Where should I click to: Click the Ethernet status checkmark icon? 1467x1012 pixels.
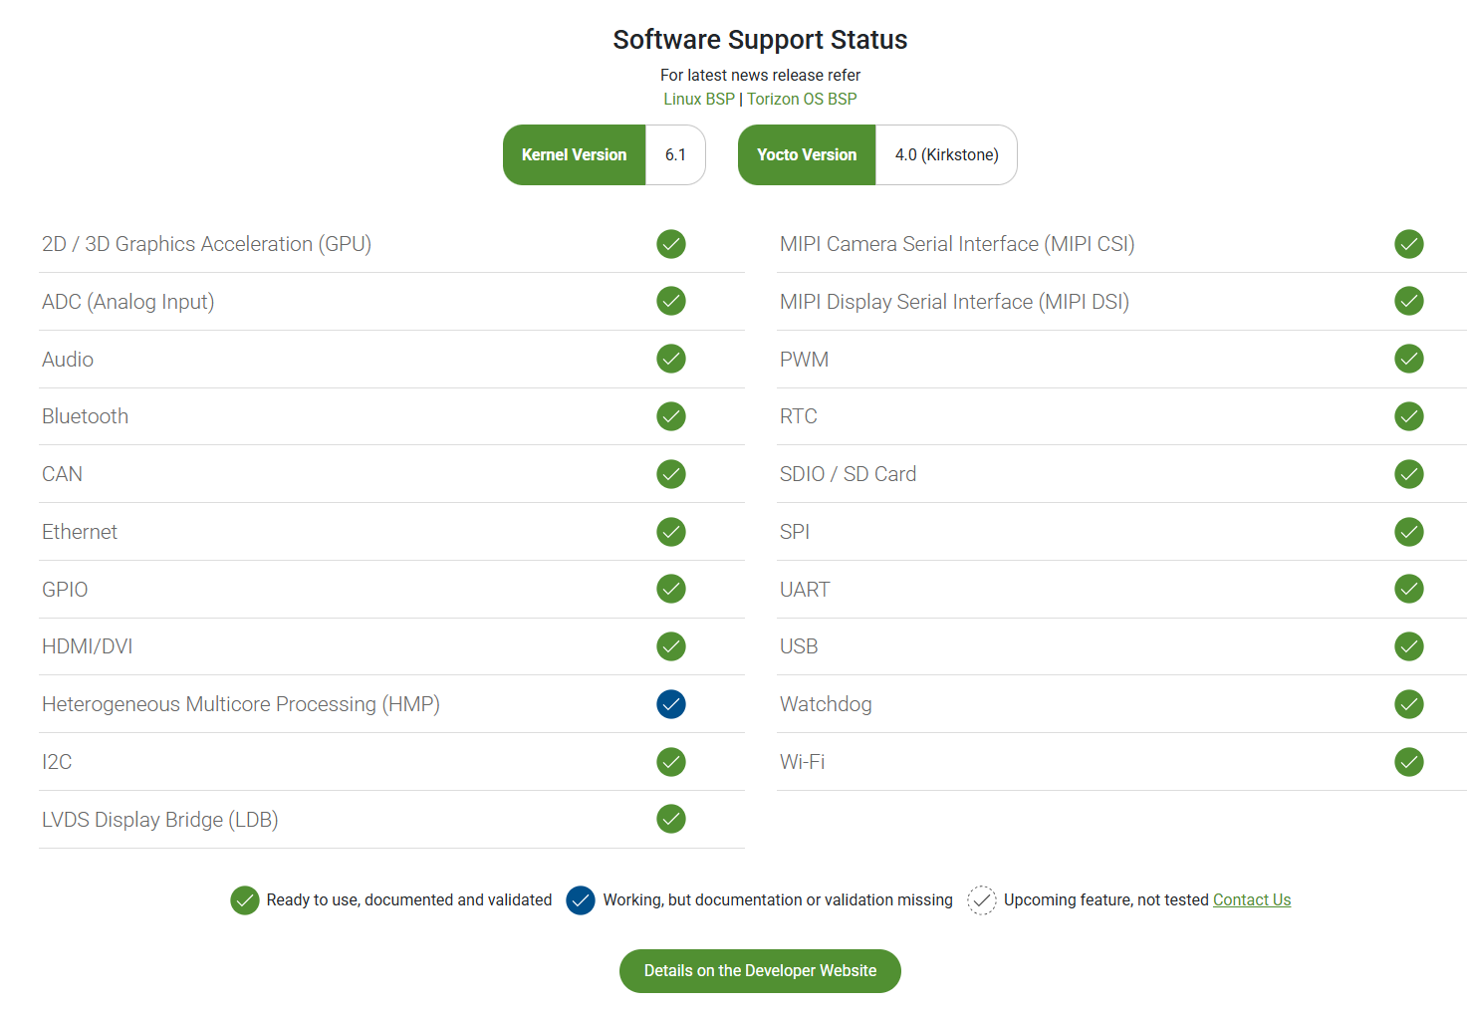(x=671, y=532)
